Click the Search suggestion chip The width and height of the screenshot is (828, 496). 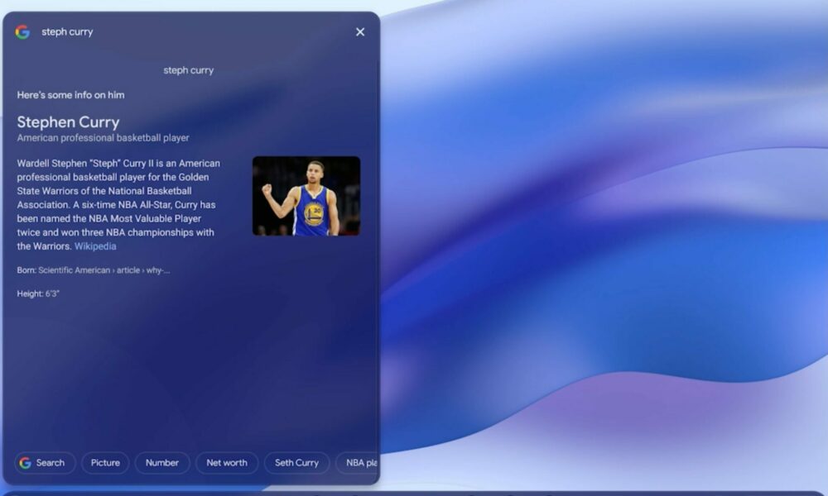(45, 463)
